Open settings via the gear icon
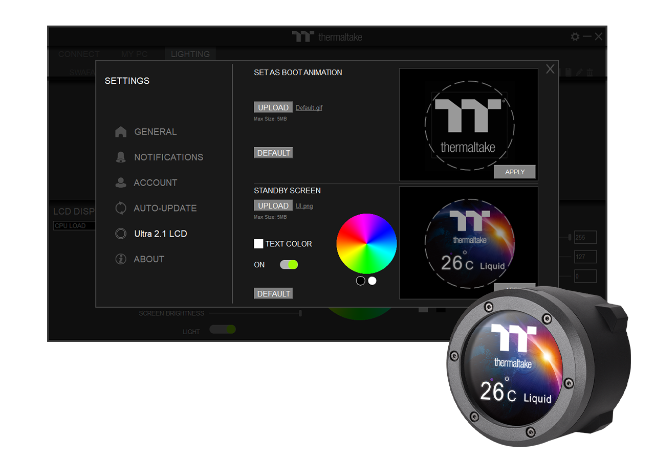The height and width of the screenshot is (460, 655). 575,37
